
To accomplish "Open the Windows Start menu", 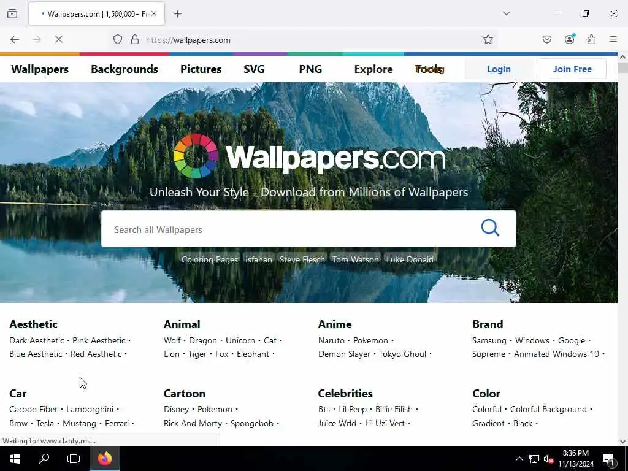I will tap(15, 459).
